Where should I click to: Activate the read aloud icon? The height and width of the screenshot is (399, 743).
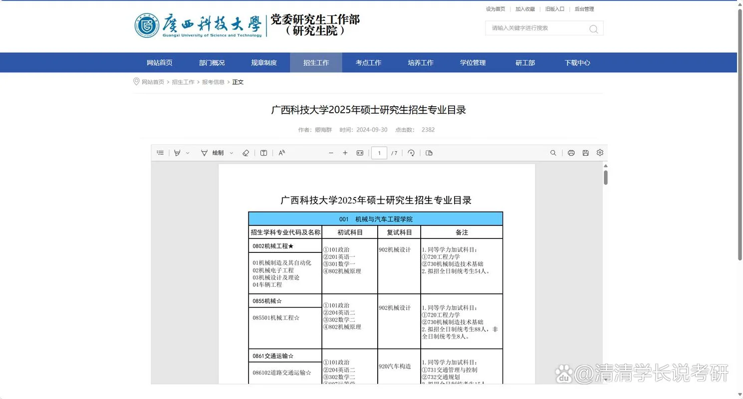pyautogui.click(x=281, y=153)
